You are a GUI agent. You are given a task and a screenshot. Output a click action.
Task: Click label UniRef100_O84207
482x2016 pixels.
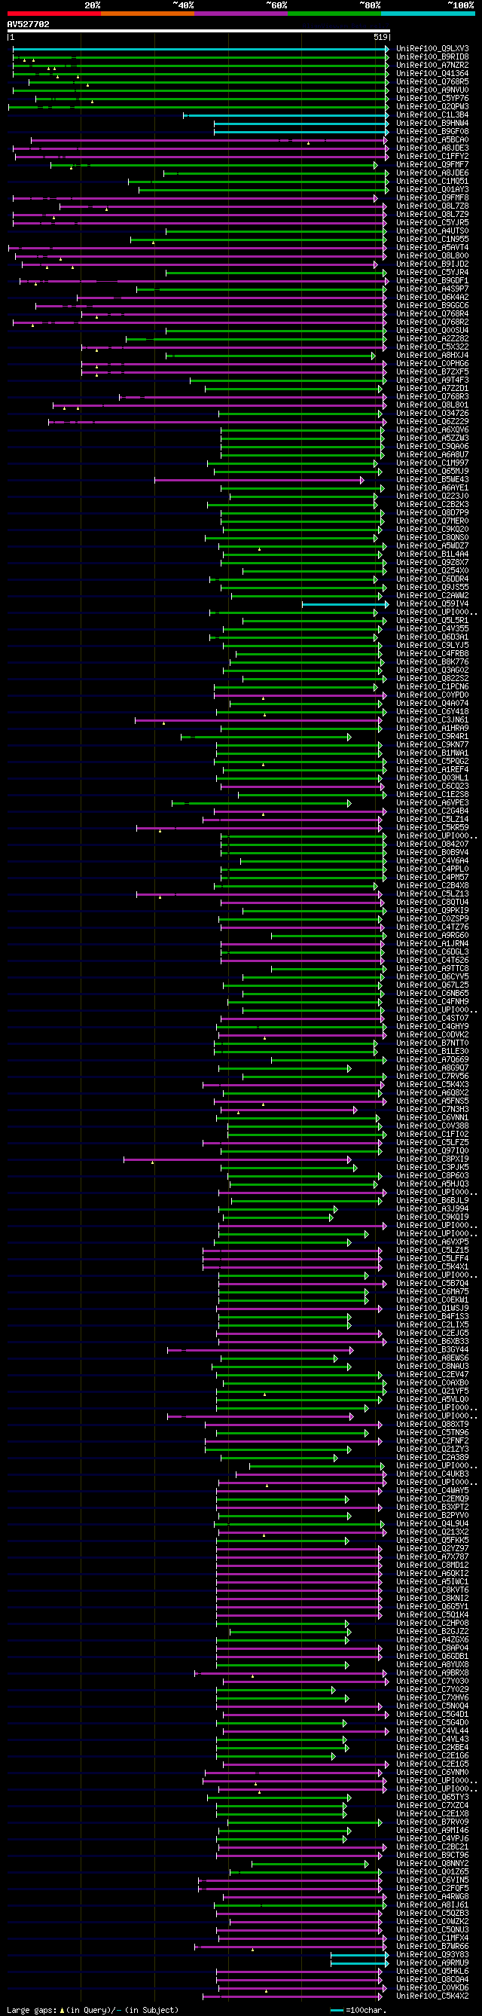coord(433,845)
